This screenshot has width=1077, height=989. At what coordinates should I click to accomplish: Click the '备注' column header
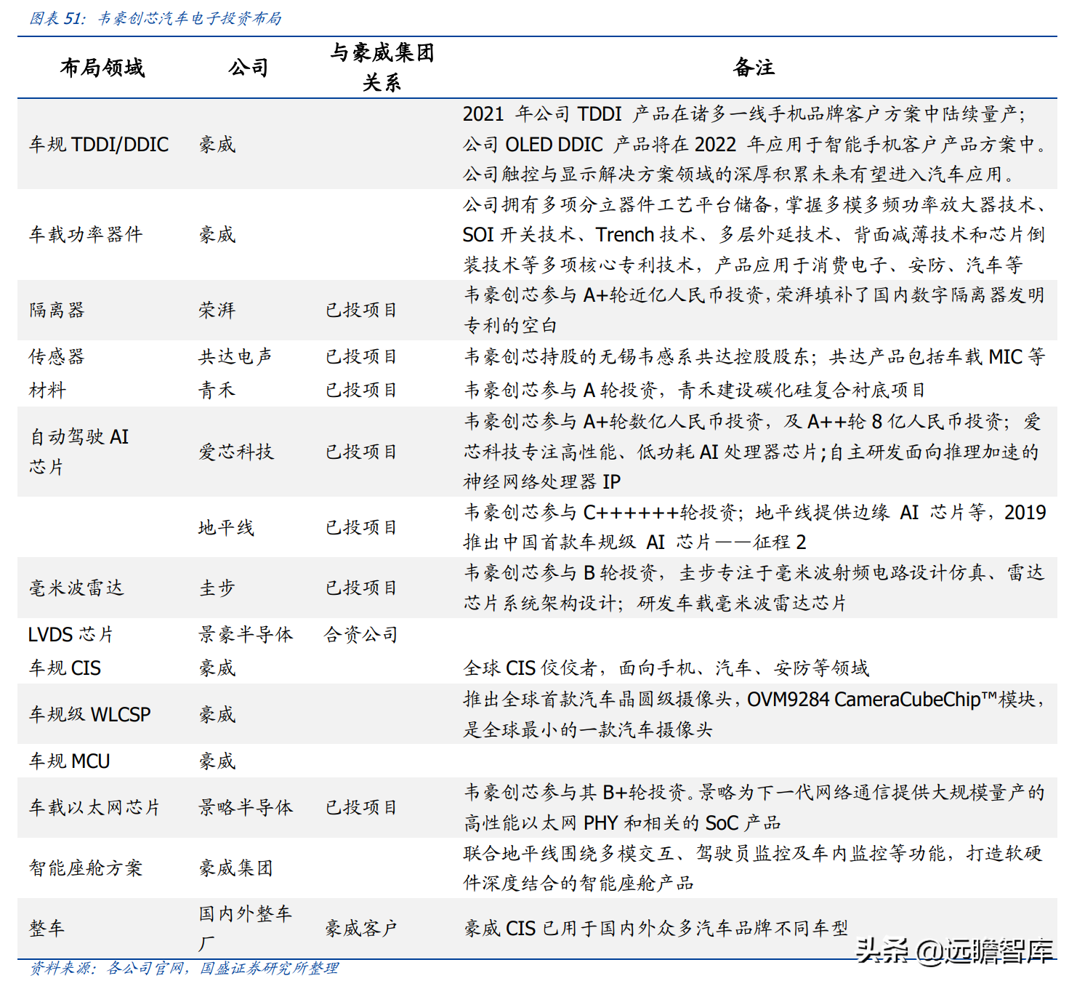point(754,68)
